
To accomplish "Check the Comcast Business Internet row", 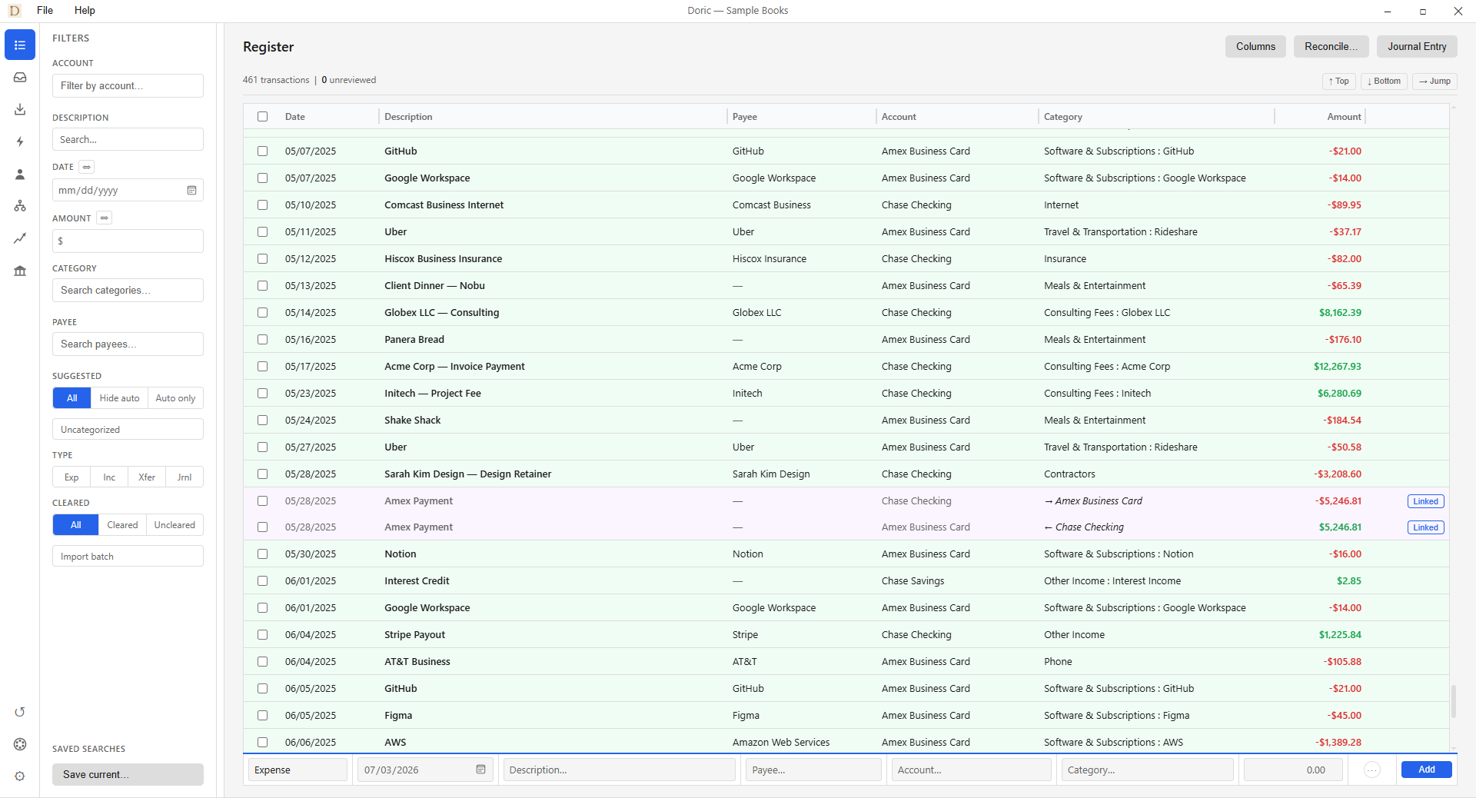I will tap(263, 205).
